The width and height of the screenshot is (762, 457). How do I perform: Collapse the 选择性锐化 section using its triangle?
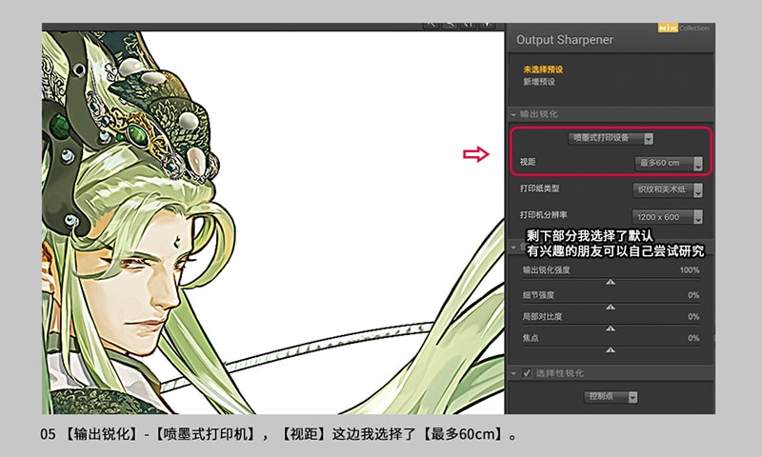tap(514, 372)
